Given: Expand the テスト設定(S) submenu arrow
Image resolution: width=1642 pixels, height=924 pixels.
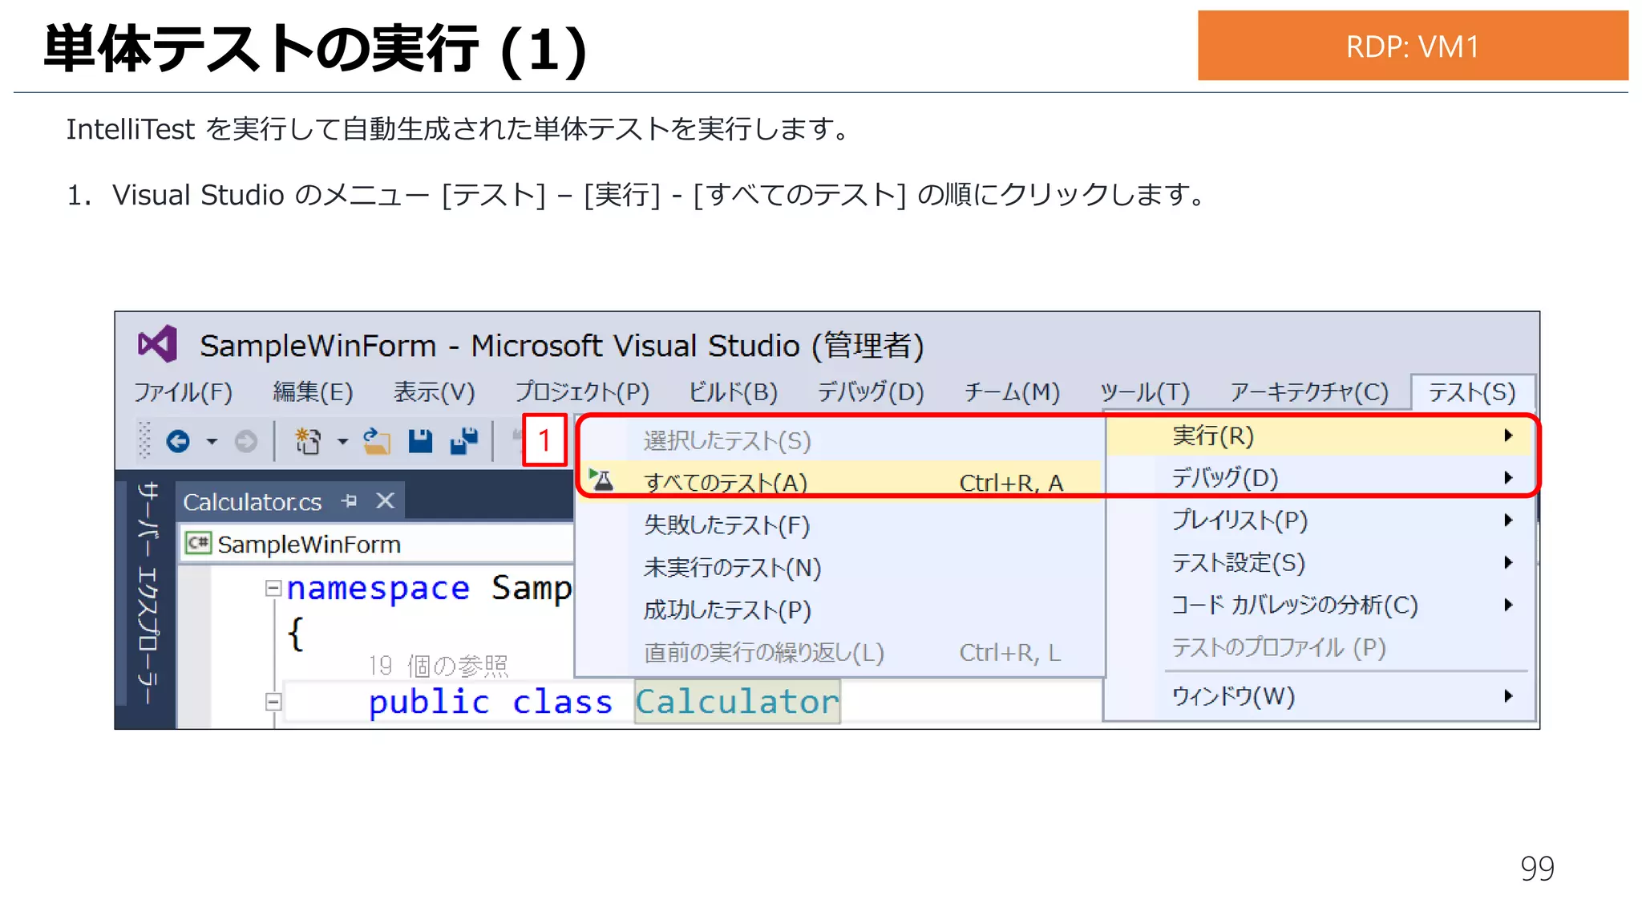Looking at the screenshot, I should pos(1508,562).
